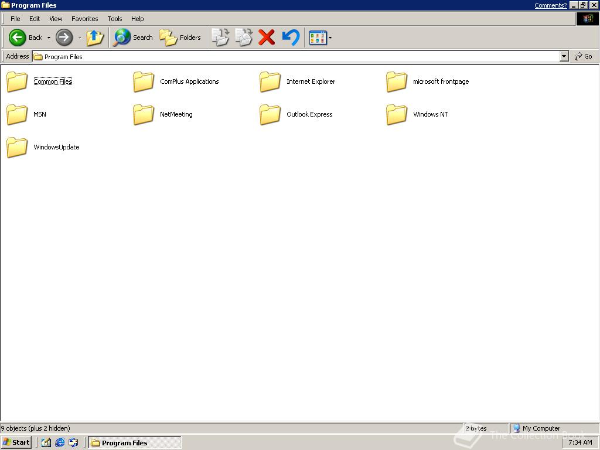This screenshot has height=450, width=600.
Task: Click the Move To toolbar icon
Action: point(220,37)
